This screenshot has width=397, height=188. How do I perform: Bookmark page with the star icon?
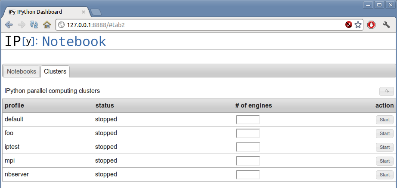(358, 25)
